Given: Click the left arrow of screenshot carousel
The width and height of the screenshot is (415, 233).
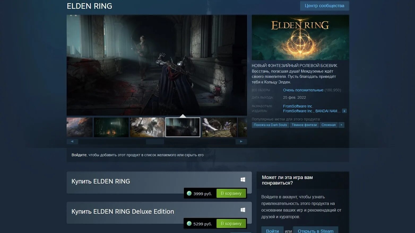Looking at the screenshot, I should click(72, 141).
